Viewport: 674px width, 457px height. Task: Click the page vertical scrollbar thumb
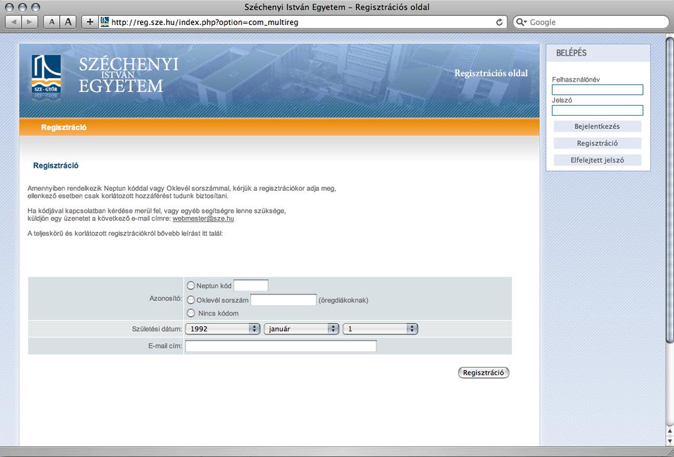tap(669, 190)
